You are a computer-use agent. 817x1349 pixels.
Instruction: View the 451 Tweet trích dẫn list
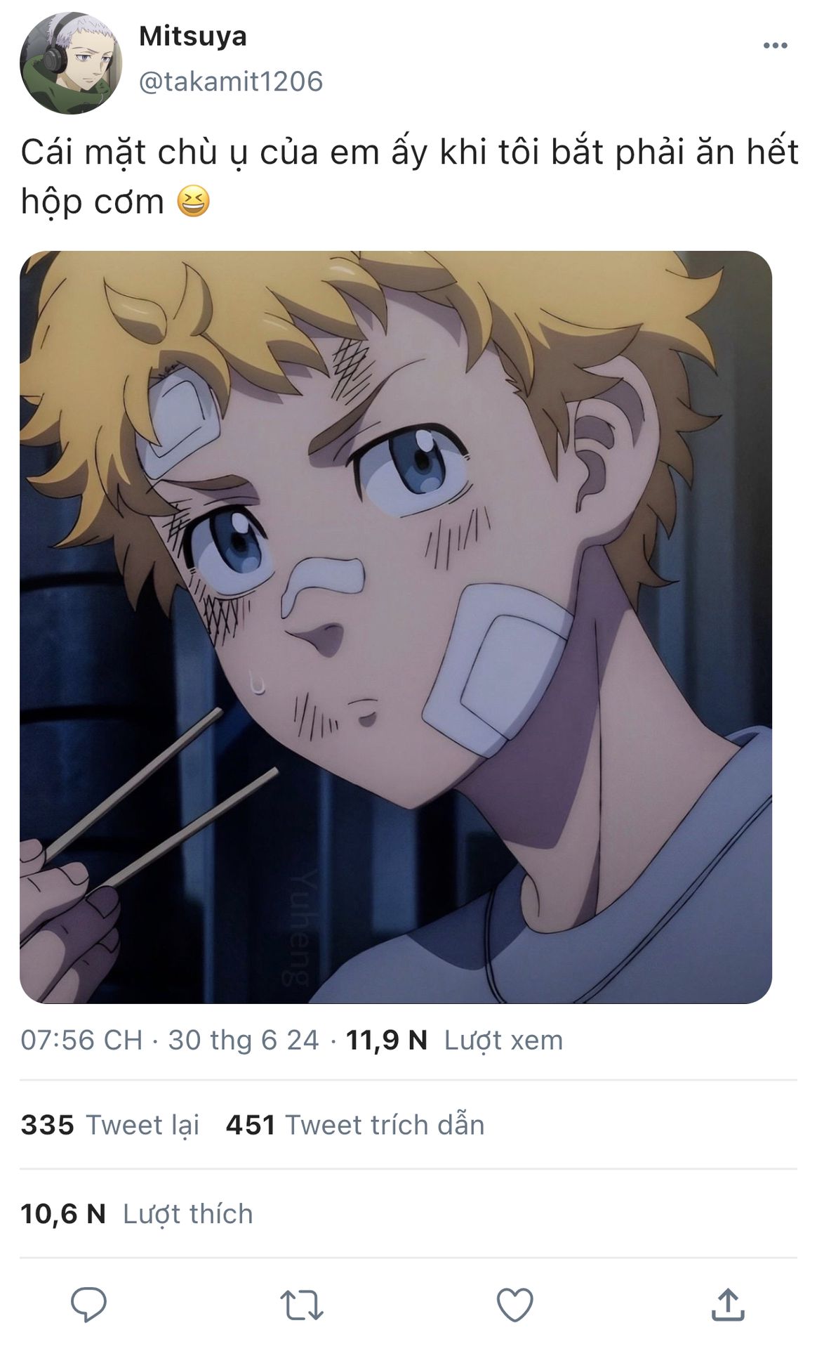pos(355,1125)
